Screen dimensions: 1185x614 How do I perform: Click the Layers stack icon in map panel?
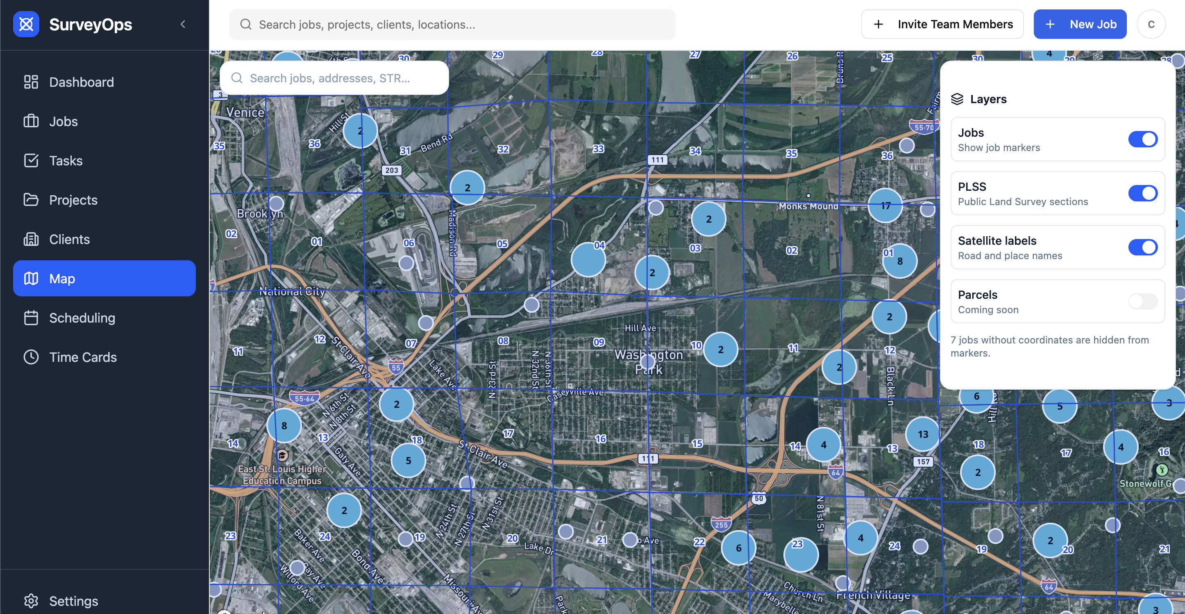(x=958, y=99)
